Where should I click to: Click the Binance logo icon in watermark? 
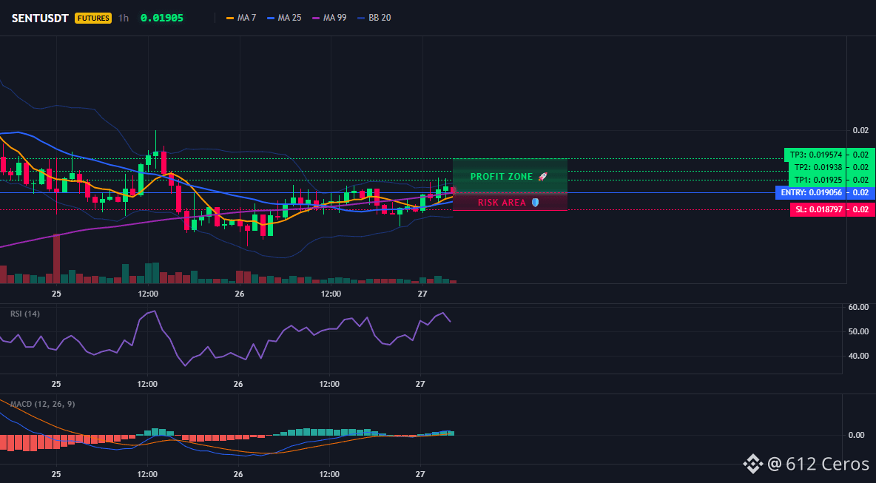(753, 464)
